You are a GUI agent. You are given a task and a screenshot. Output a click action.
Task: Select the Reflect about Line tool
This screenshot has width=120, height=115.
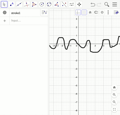coord(64,4)
